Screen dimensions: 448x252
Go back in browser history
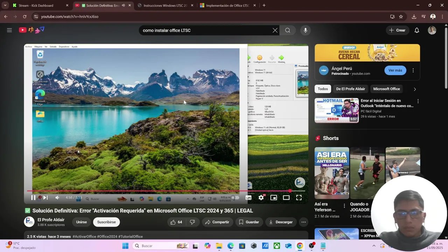[x=6, y=16]
